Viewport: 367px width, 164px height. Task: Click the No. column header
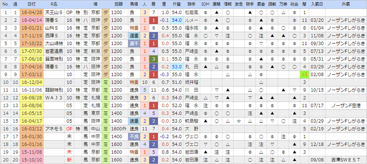click(x=6, y=4)
